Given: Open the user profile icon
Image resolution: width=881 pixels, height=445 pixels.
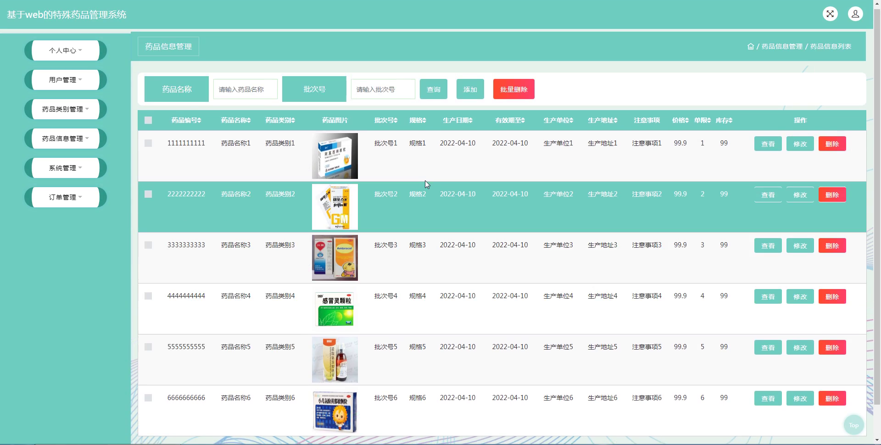Looking at the screenshot, I should (855, 14).
